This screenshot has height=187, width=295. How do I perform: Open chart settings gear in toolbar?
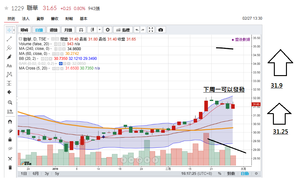108,30
